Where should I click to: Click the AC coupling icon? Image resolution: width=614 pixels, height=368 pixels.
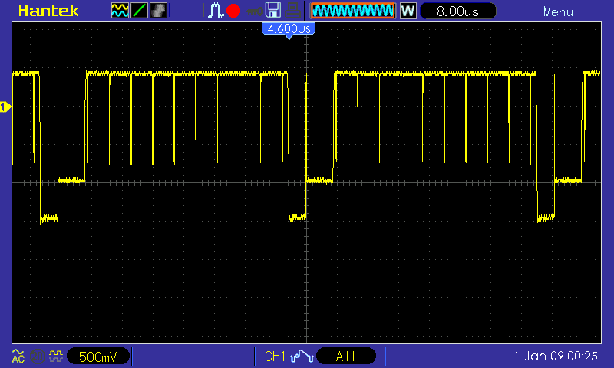pyautogui.click(x=18, y=356)
